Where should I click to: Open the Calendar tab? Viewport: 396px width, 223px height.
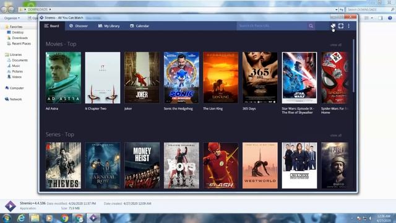139,26
